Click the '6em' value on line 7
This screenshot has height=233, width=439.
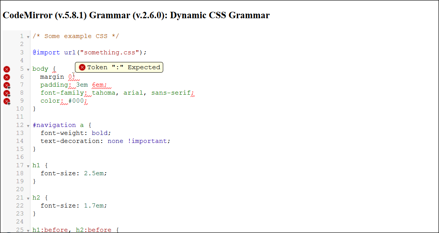[98, 85]
